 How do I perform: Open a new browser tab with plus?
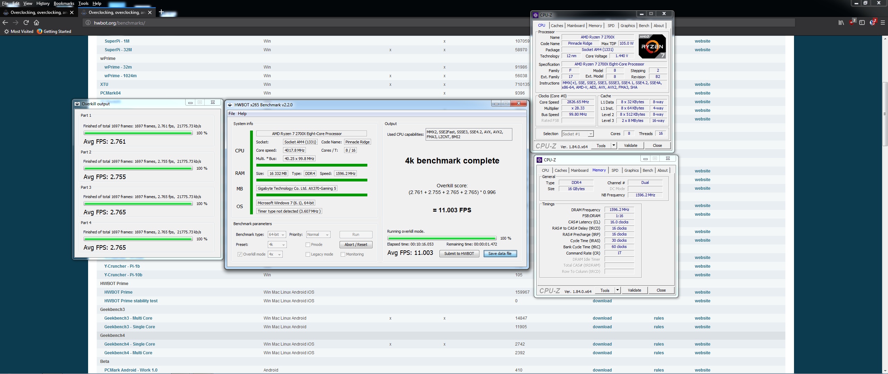[161, 12]
